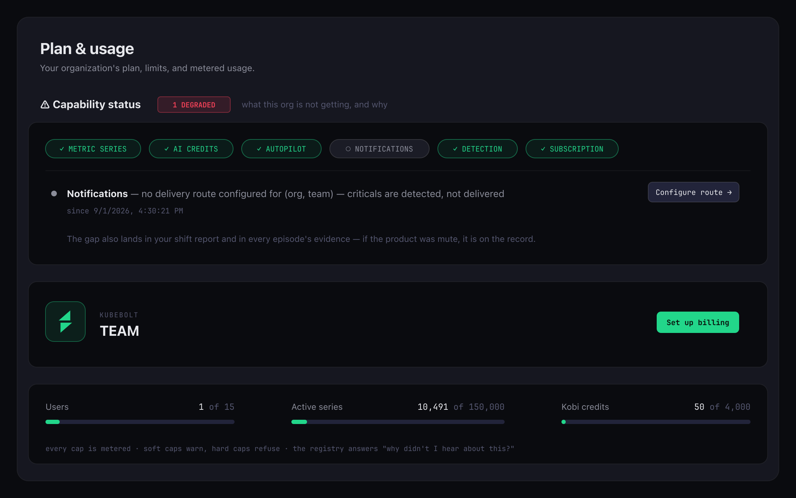Image resolution: width=796 pixels, height=498 pixels.
Task: Click the Users label
Action: tap(57, 407)
